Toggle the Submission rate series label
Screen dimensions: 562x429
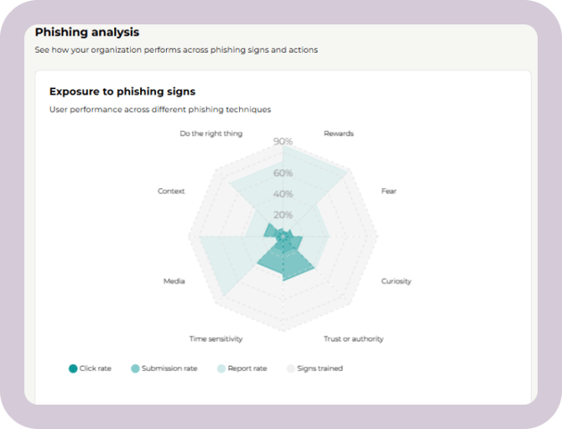[x=169, y=369]
